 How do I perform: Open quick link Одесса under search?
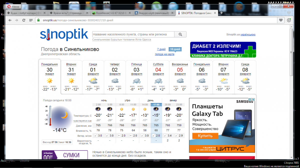pyautogui.click(x=146, y=40)
